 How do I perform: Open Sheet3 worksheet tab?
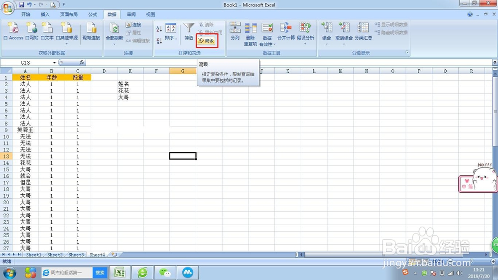tap(76, 255)
